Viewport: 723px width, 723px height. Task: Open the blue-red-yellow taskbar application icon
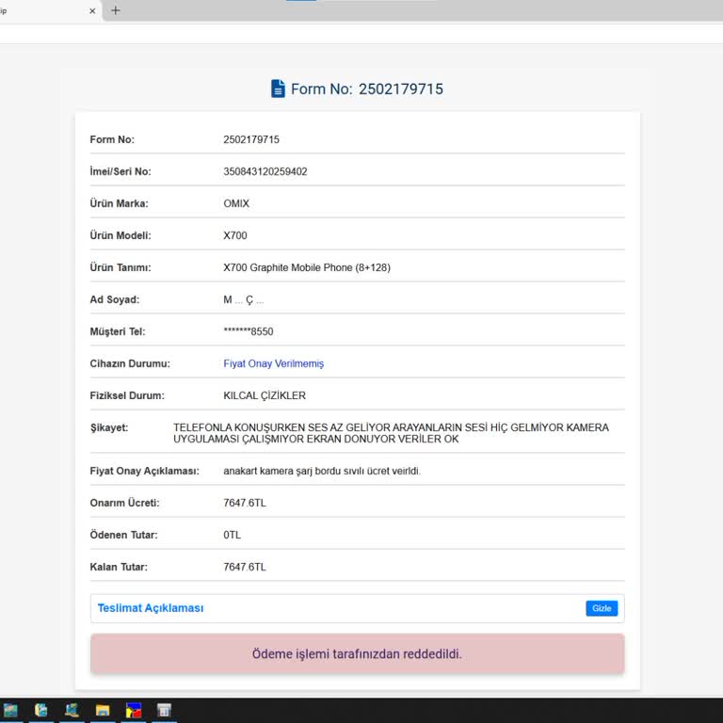(134, 710)
